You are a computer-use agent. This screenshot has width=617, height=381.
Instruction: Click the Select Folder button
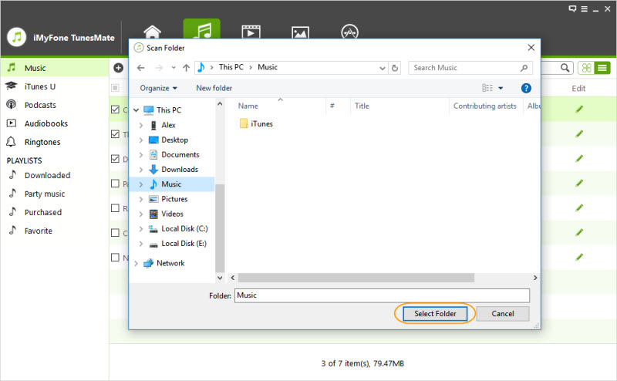[x=435, y=314]
